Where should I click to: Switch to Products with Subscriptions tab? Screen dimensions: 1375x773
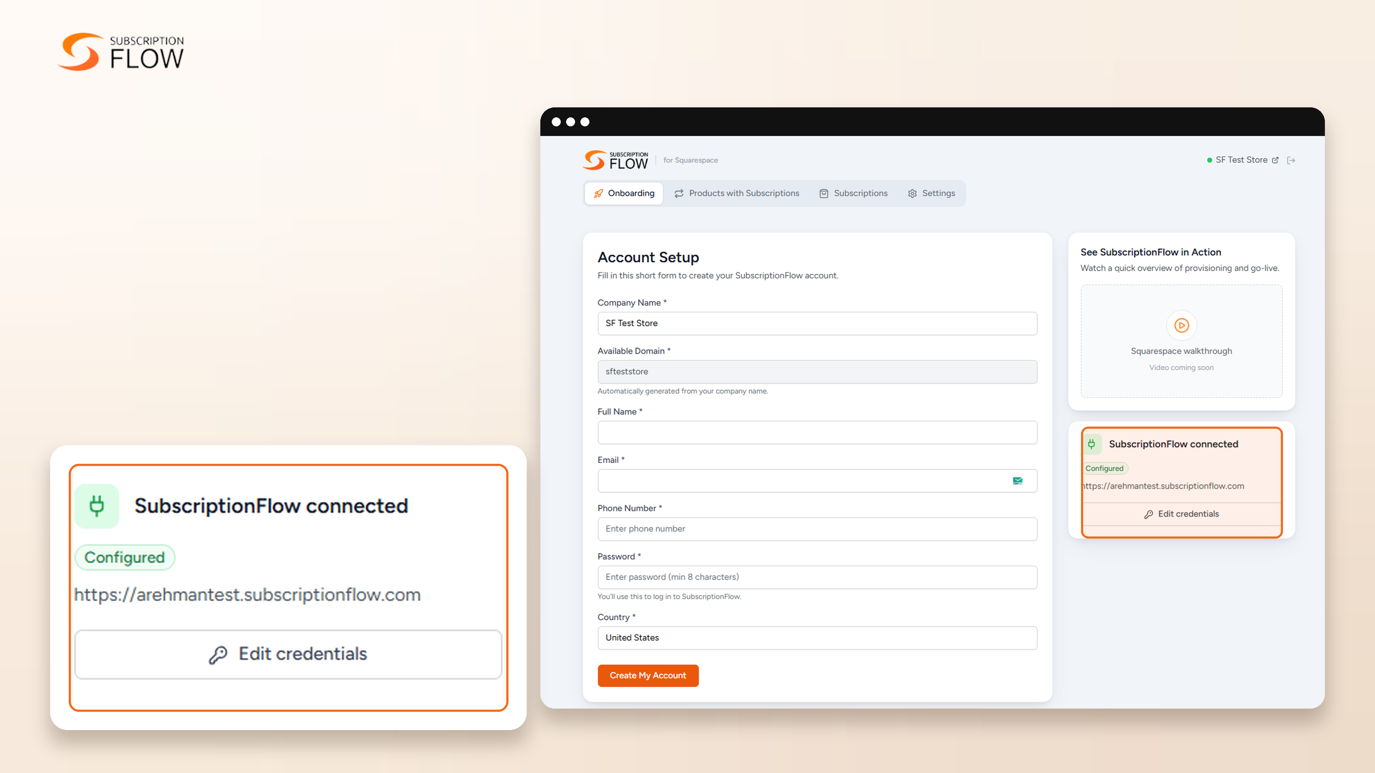point(737,193)
